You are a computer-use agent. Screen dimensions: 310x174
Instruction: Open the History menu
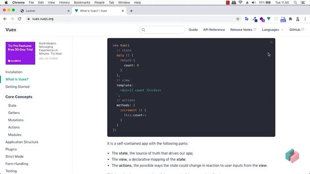click(64, 2)
